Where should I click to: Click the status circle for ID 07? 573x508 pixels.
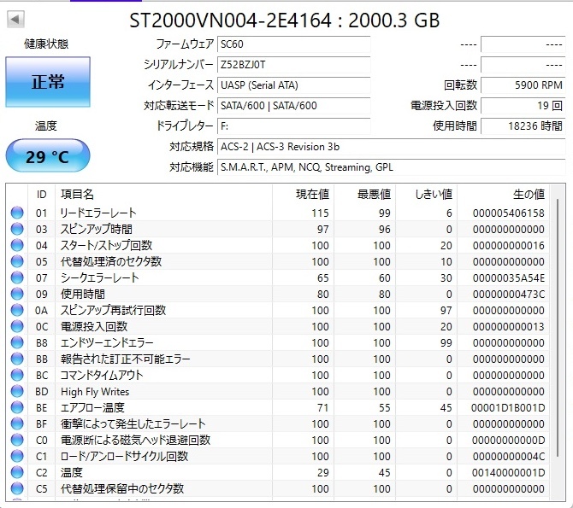(x=17, y=277)
